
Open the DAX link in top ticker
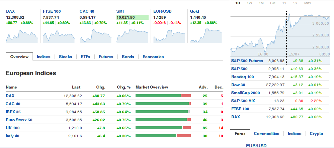point(10,11)
